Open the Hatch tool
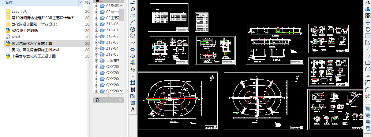This screenshot has width=371, height=137. (x=133, y=83)
